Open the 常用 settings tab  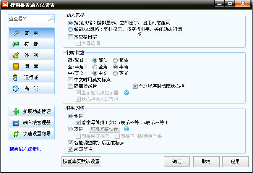coord(31,33)
